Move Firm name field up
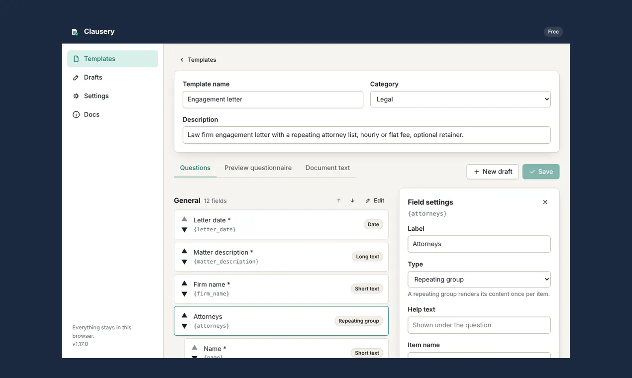The width and height of the screenshot is (632, 378). pos(184,283)
